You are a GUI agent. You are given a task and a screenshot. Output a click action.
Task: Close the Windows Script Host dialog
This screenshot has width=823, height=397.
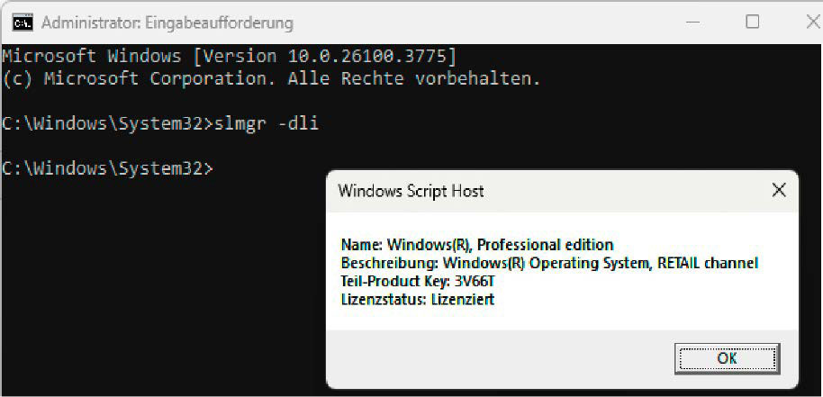point(778,190)
